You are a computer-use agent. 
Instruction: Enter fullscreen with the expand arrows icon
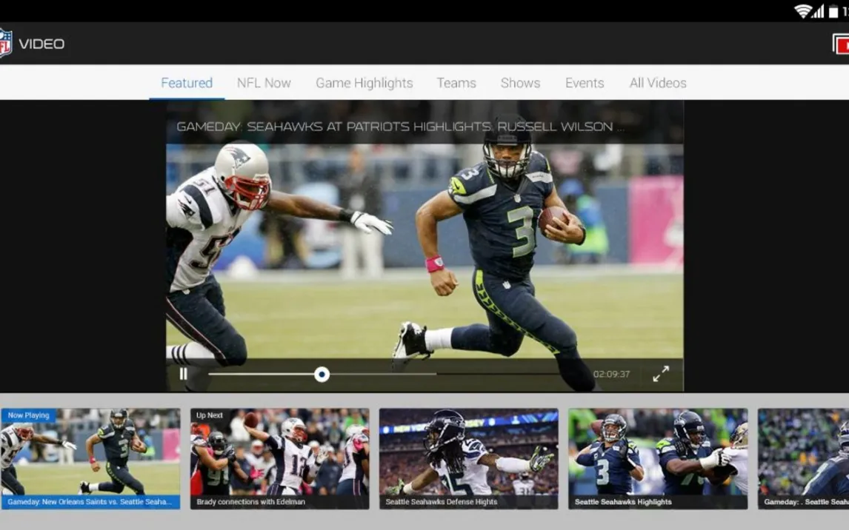point(661,374)
